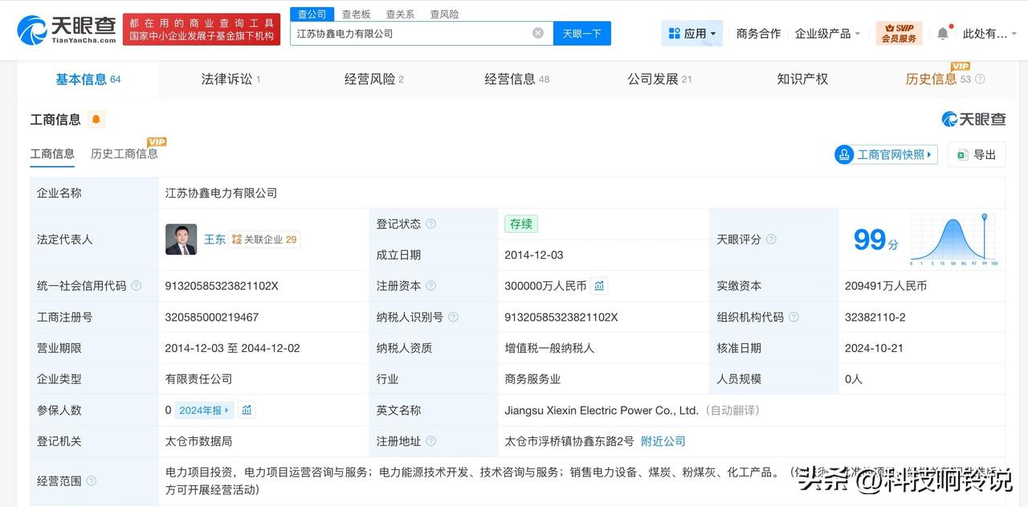Screen dimensions: 1028x507
Task: Open SVIP 会员服务 badge
Action: point(899,33)
